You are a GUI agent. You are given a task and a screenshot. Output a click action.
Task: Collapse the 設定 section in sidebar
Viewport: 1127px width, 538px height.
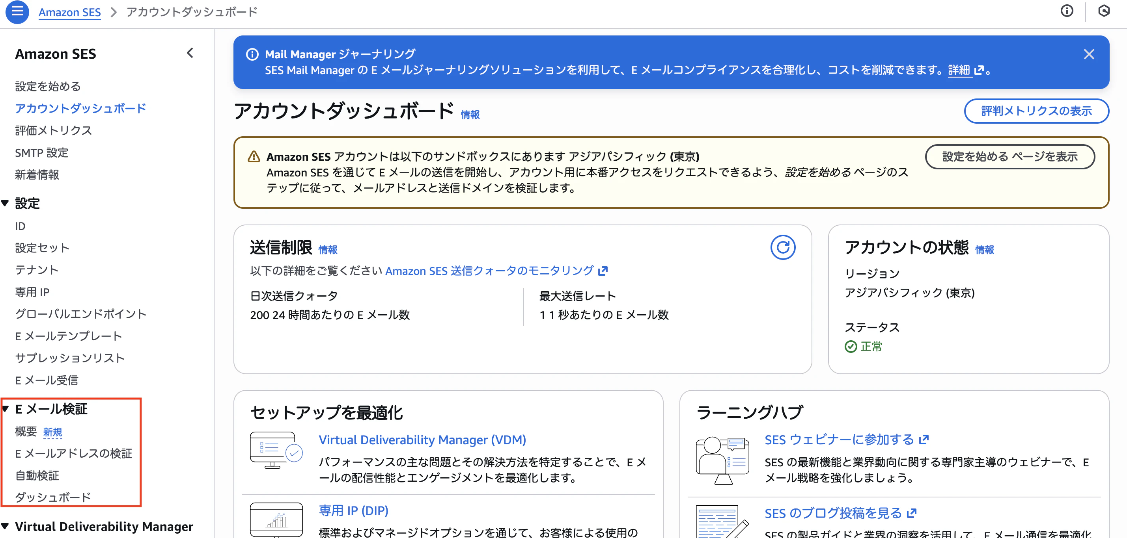[x=5, y=203]
